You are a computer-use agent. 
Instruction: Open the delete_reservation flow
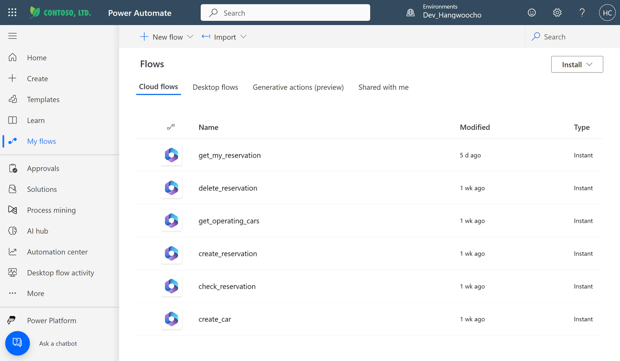tap(228, 188)
